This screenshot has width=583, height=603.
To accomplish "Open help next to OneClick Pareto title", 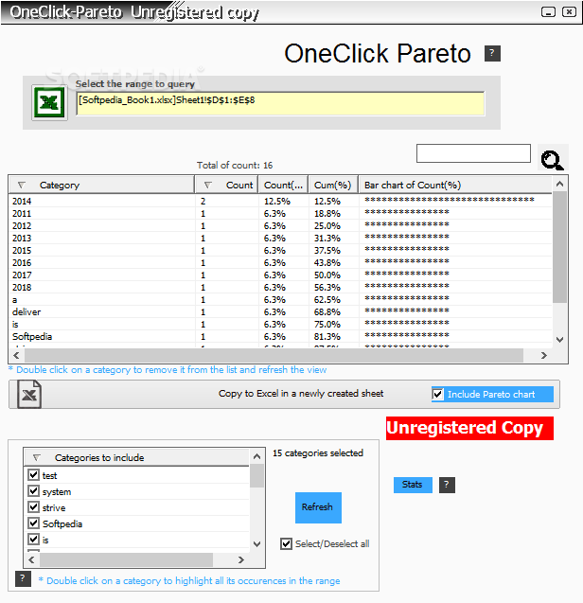I will (x=492, y=53).
